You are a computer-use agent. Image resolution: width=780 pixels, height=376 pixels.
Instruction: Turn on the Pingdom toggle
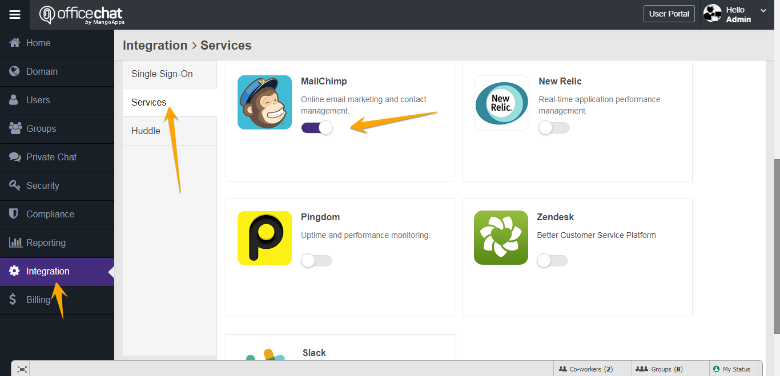coord(316,261)
